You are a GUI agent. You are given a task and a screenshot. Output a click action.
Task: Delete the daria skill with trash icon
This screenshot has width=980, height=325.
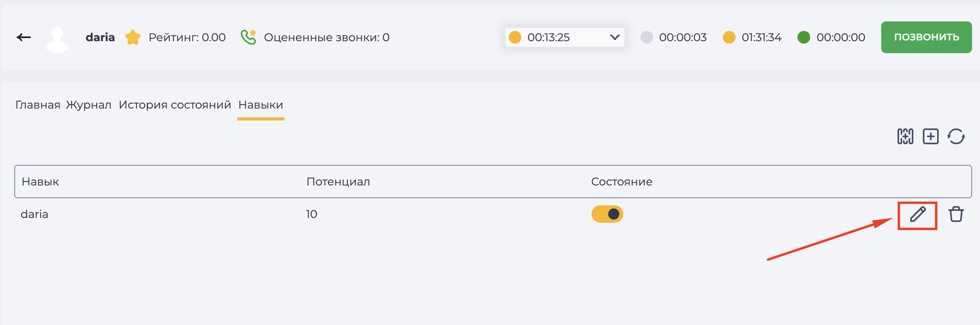[x=956, y=214]
